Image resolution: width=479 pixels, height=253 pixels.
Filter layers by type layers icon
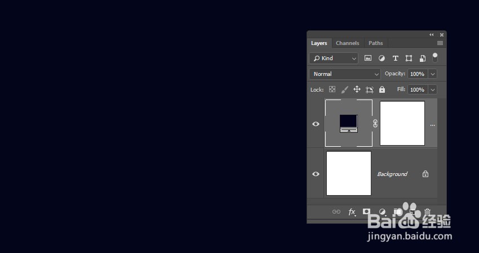(395, 58)
